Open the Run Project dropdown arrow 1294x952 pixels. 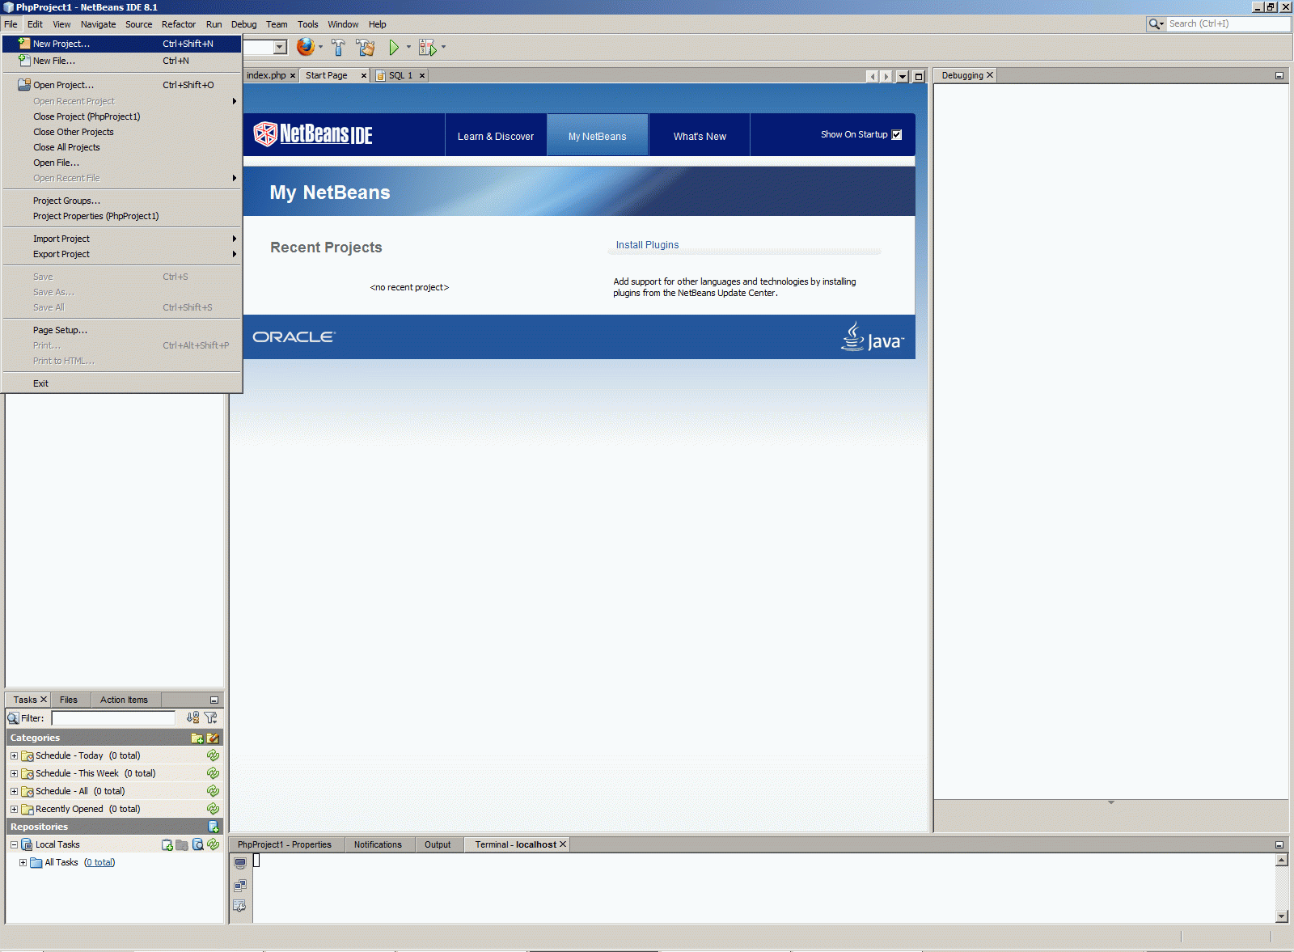pos(408,48)
